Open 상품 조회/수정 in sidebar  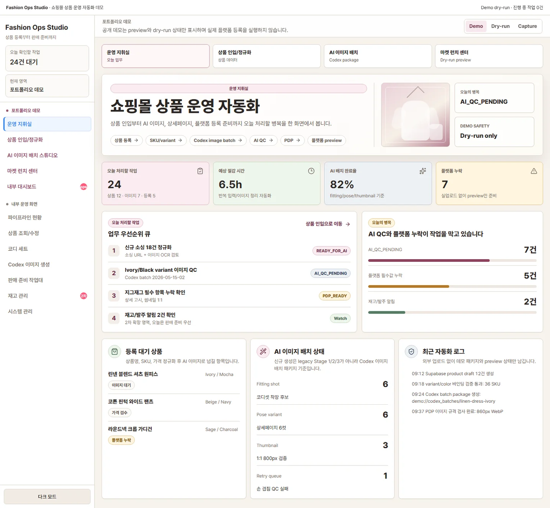coord(47,233)
